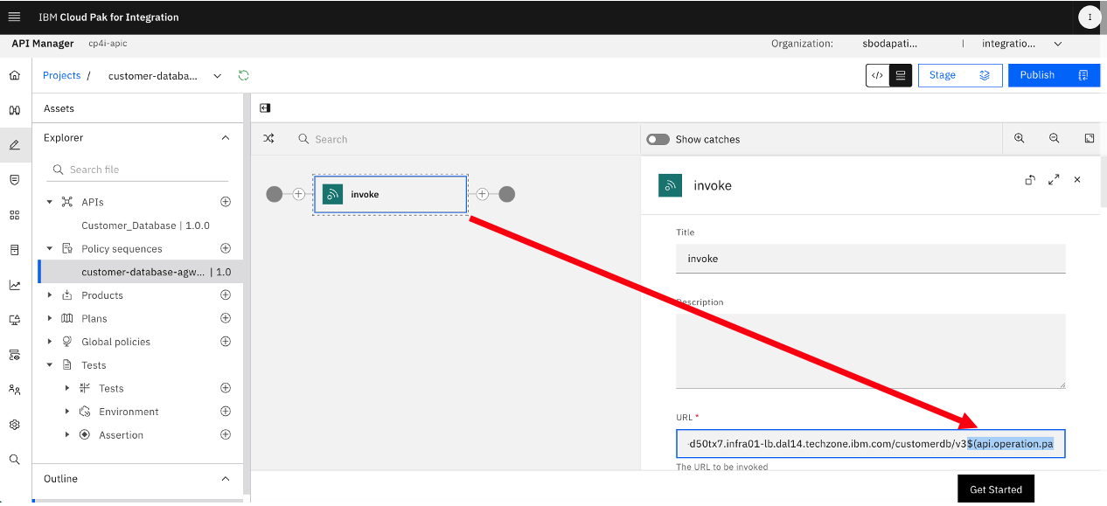1107x506 pixels.
Task: Go to the Home sidebar icon
Action: [x=14, y=75]
